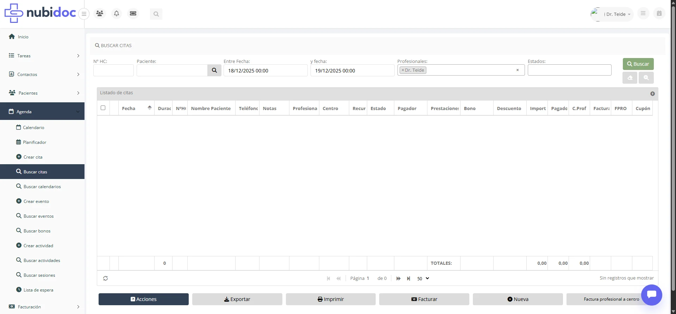Image resolution: width=676 pixels, height=314 pixels.
Task: Click Factura profesional a centro button
Action: click(611, 299)
